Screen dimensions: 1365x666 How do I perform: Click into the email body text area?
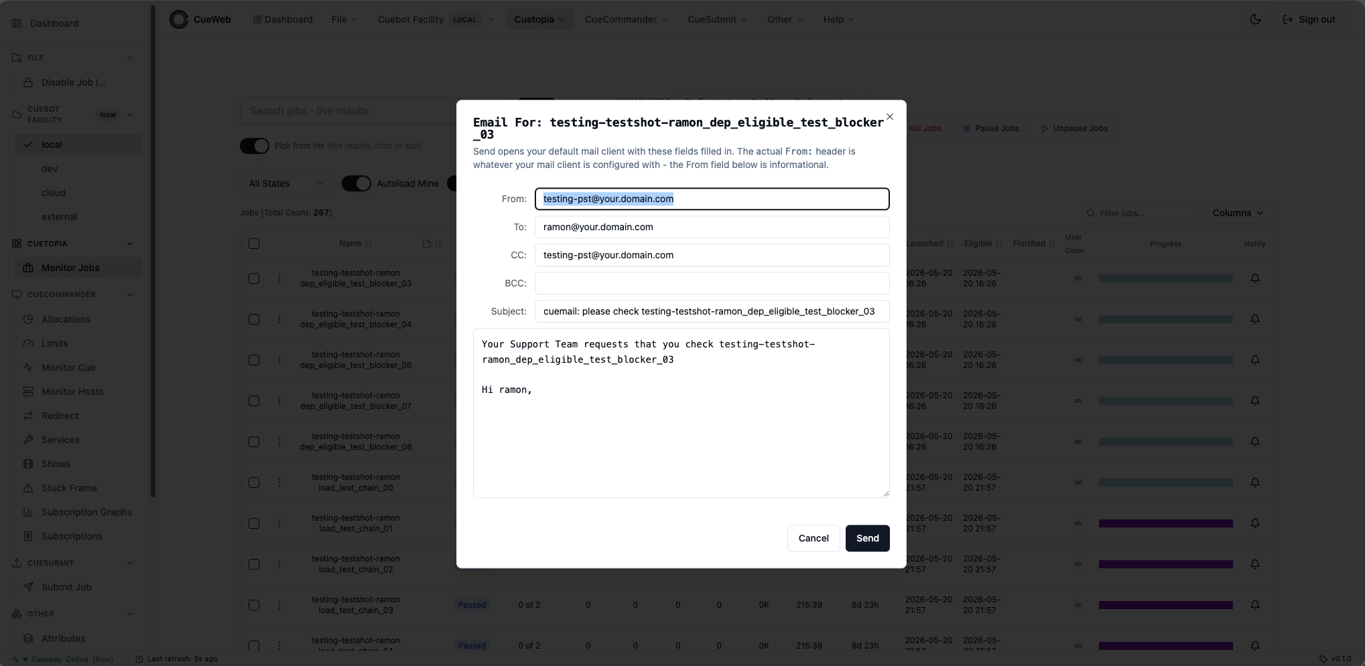tap(681, 413)
